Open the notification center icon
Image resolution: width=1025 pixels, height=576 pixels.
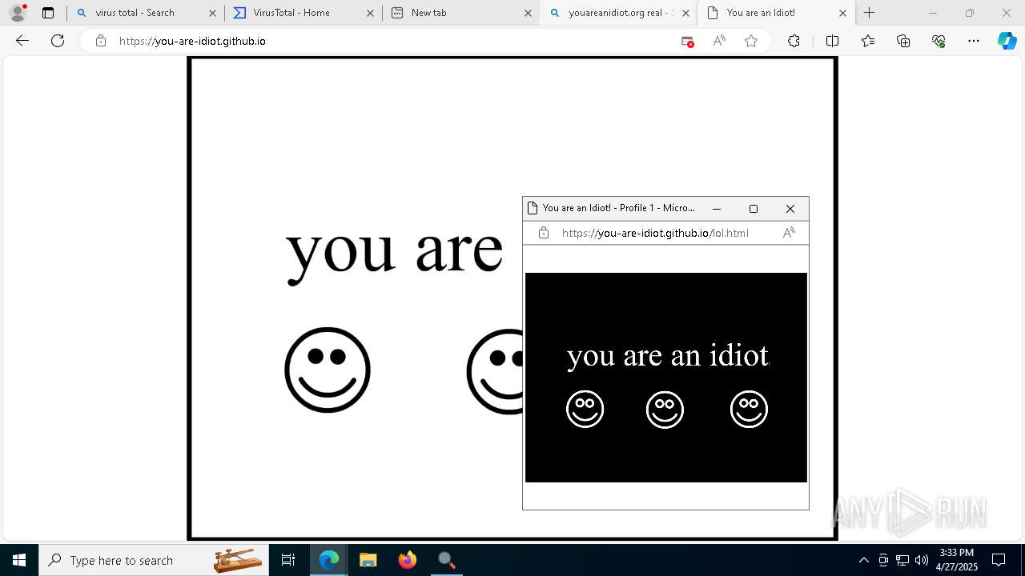point(999,560)
